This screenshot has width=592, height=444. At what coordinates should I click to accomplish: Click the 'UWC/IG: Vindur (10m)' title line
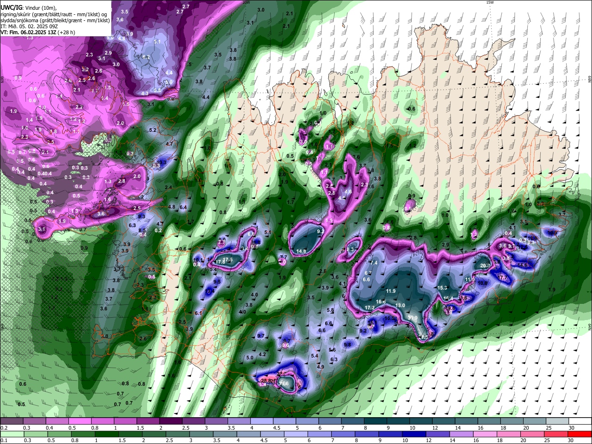(x=28, y=7)
